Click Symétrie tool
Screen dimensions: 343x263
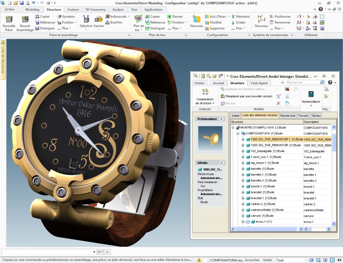[x=66, y=17]
